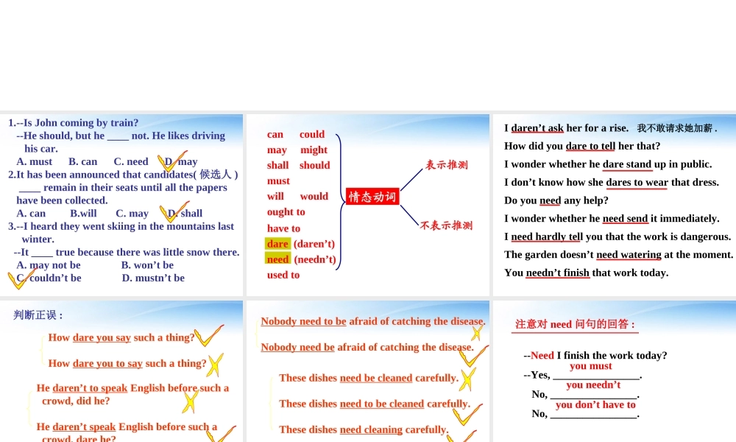Click 'ought to' in the modal list
The width and height of the screenshot is (736, 442).
286,212
